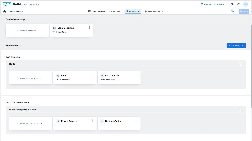Click the Bank system header label

click(12, 64)
